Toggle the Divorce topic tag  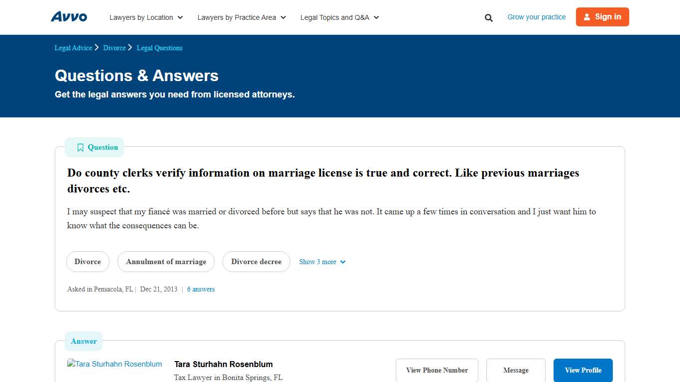tap(88, 262)
